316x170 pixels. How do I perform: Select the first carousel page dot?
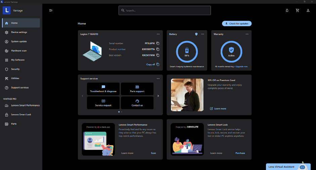point(119,112)
